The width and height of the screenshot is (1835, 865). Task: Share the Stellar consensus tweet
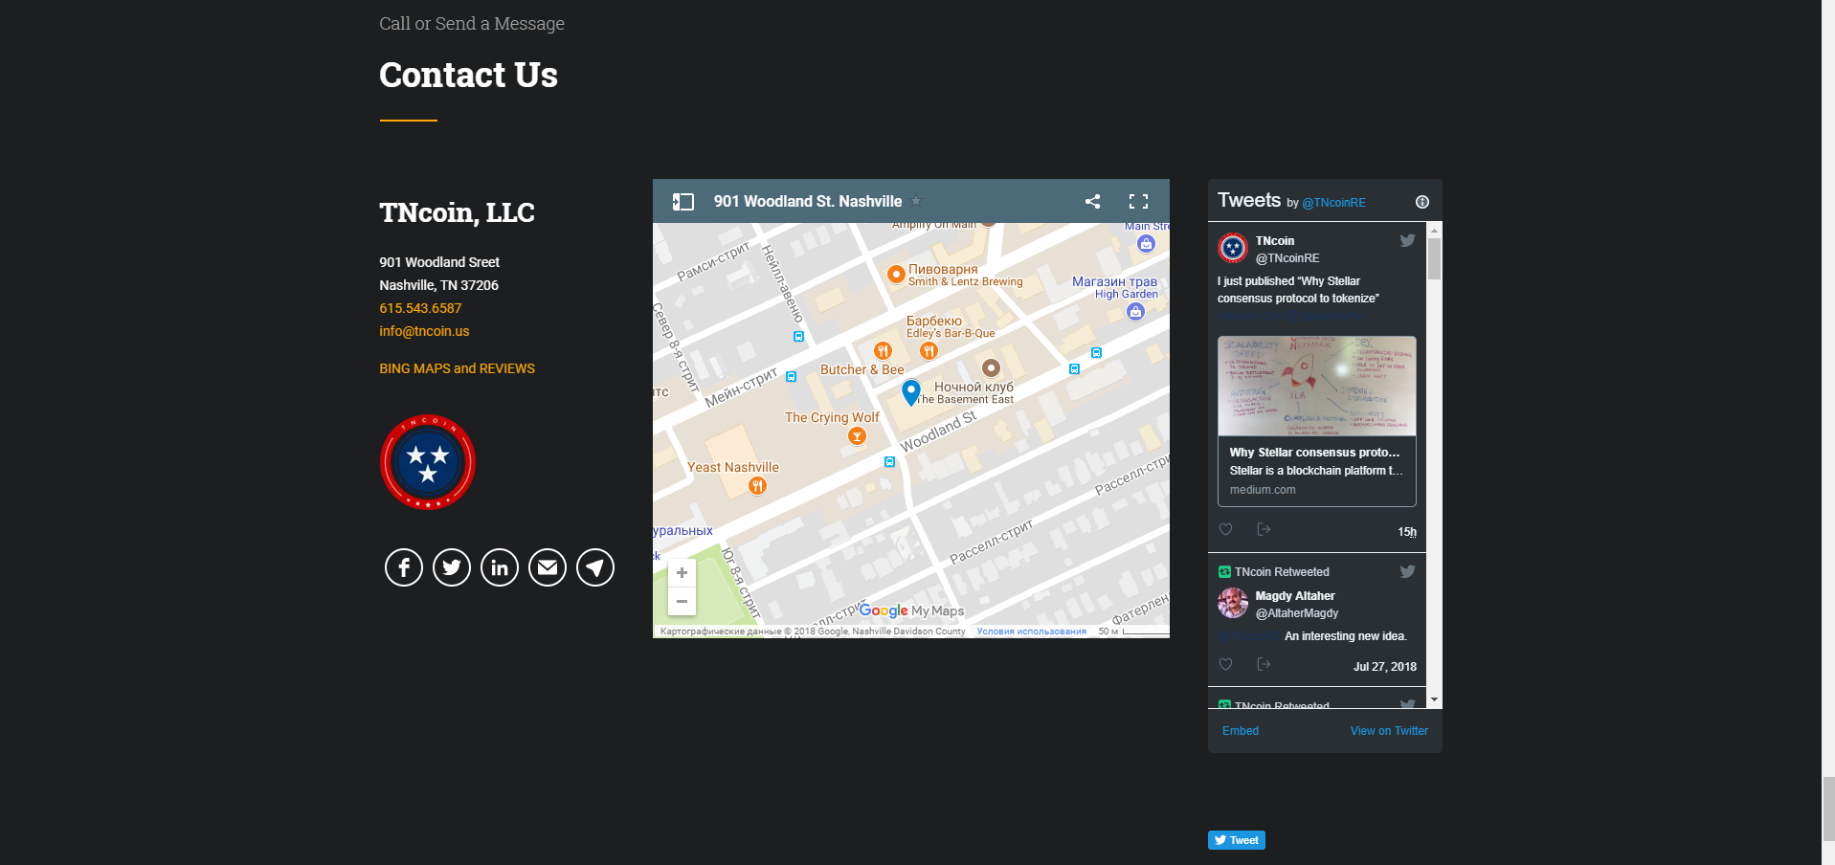1264,529
